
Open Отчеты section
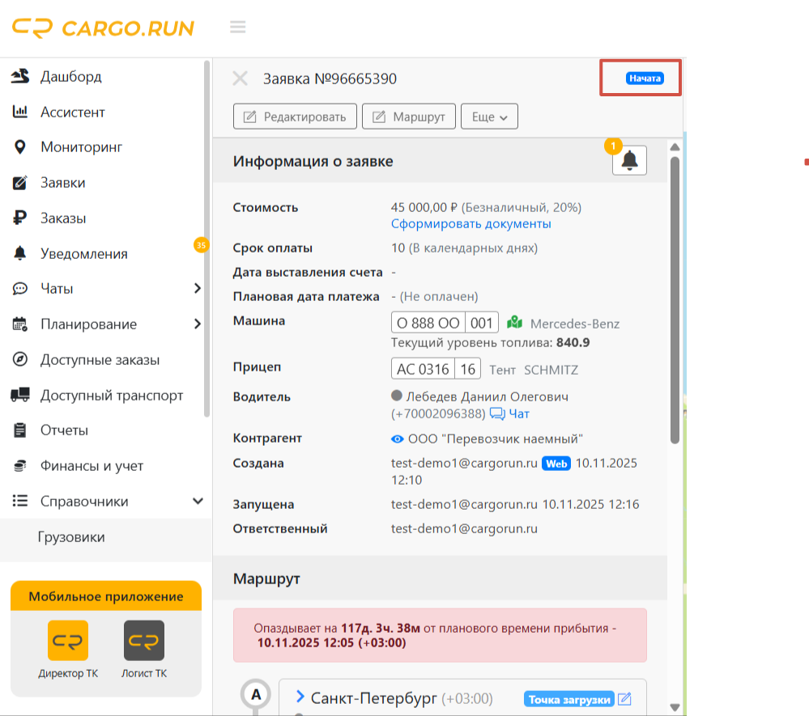[x=65, y=431]
